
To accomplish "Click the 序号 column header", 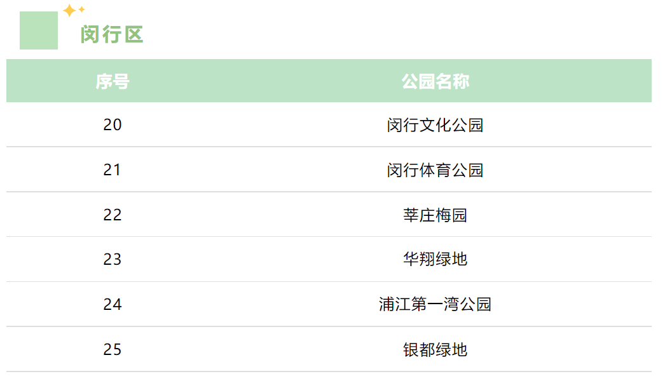I will 113,81.
